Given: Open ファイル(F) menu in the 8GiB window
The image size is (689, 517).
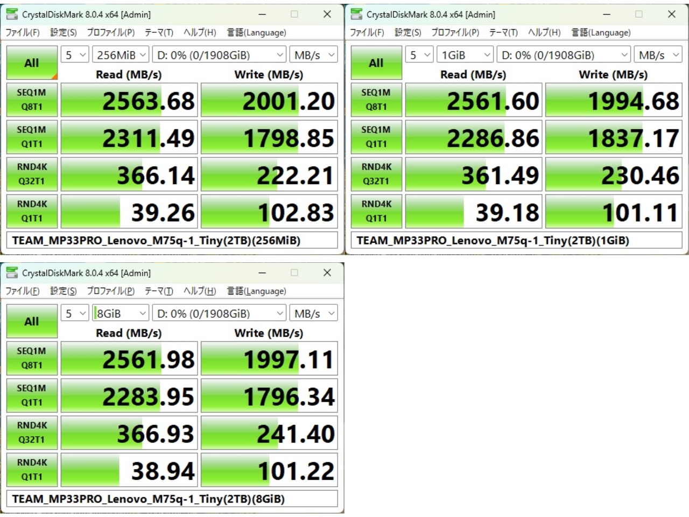Looking at the screenshot, I should pyautogui.click(x=23, y=291).
